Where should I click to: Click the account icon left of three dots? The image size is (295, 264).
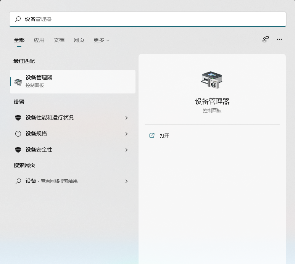[x=266, y=39]
